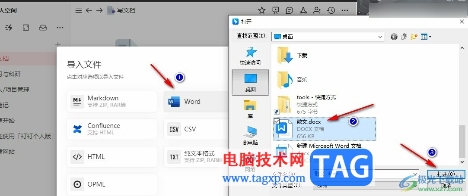Go up one folder level
Screen dimensions: 468x196
[x=404, y=37]
